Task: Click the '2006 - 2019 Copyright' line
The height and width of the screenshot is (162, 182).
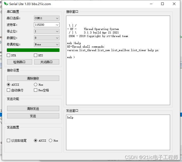Action: [x=98, y=36]
